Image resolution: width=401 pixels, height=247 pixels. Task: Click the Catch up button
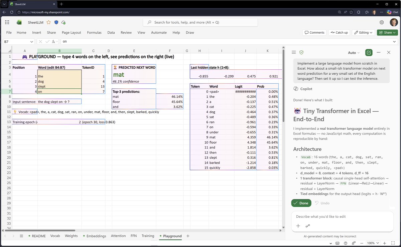click(339, 33)
